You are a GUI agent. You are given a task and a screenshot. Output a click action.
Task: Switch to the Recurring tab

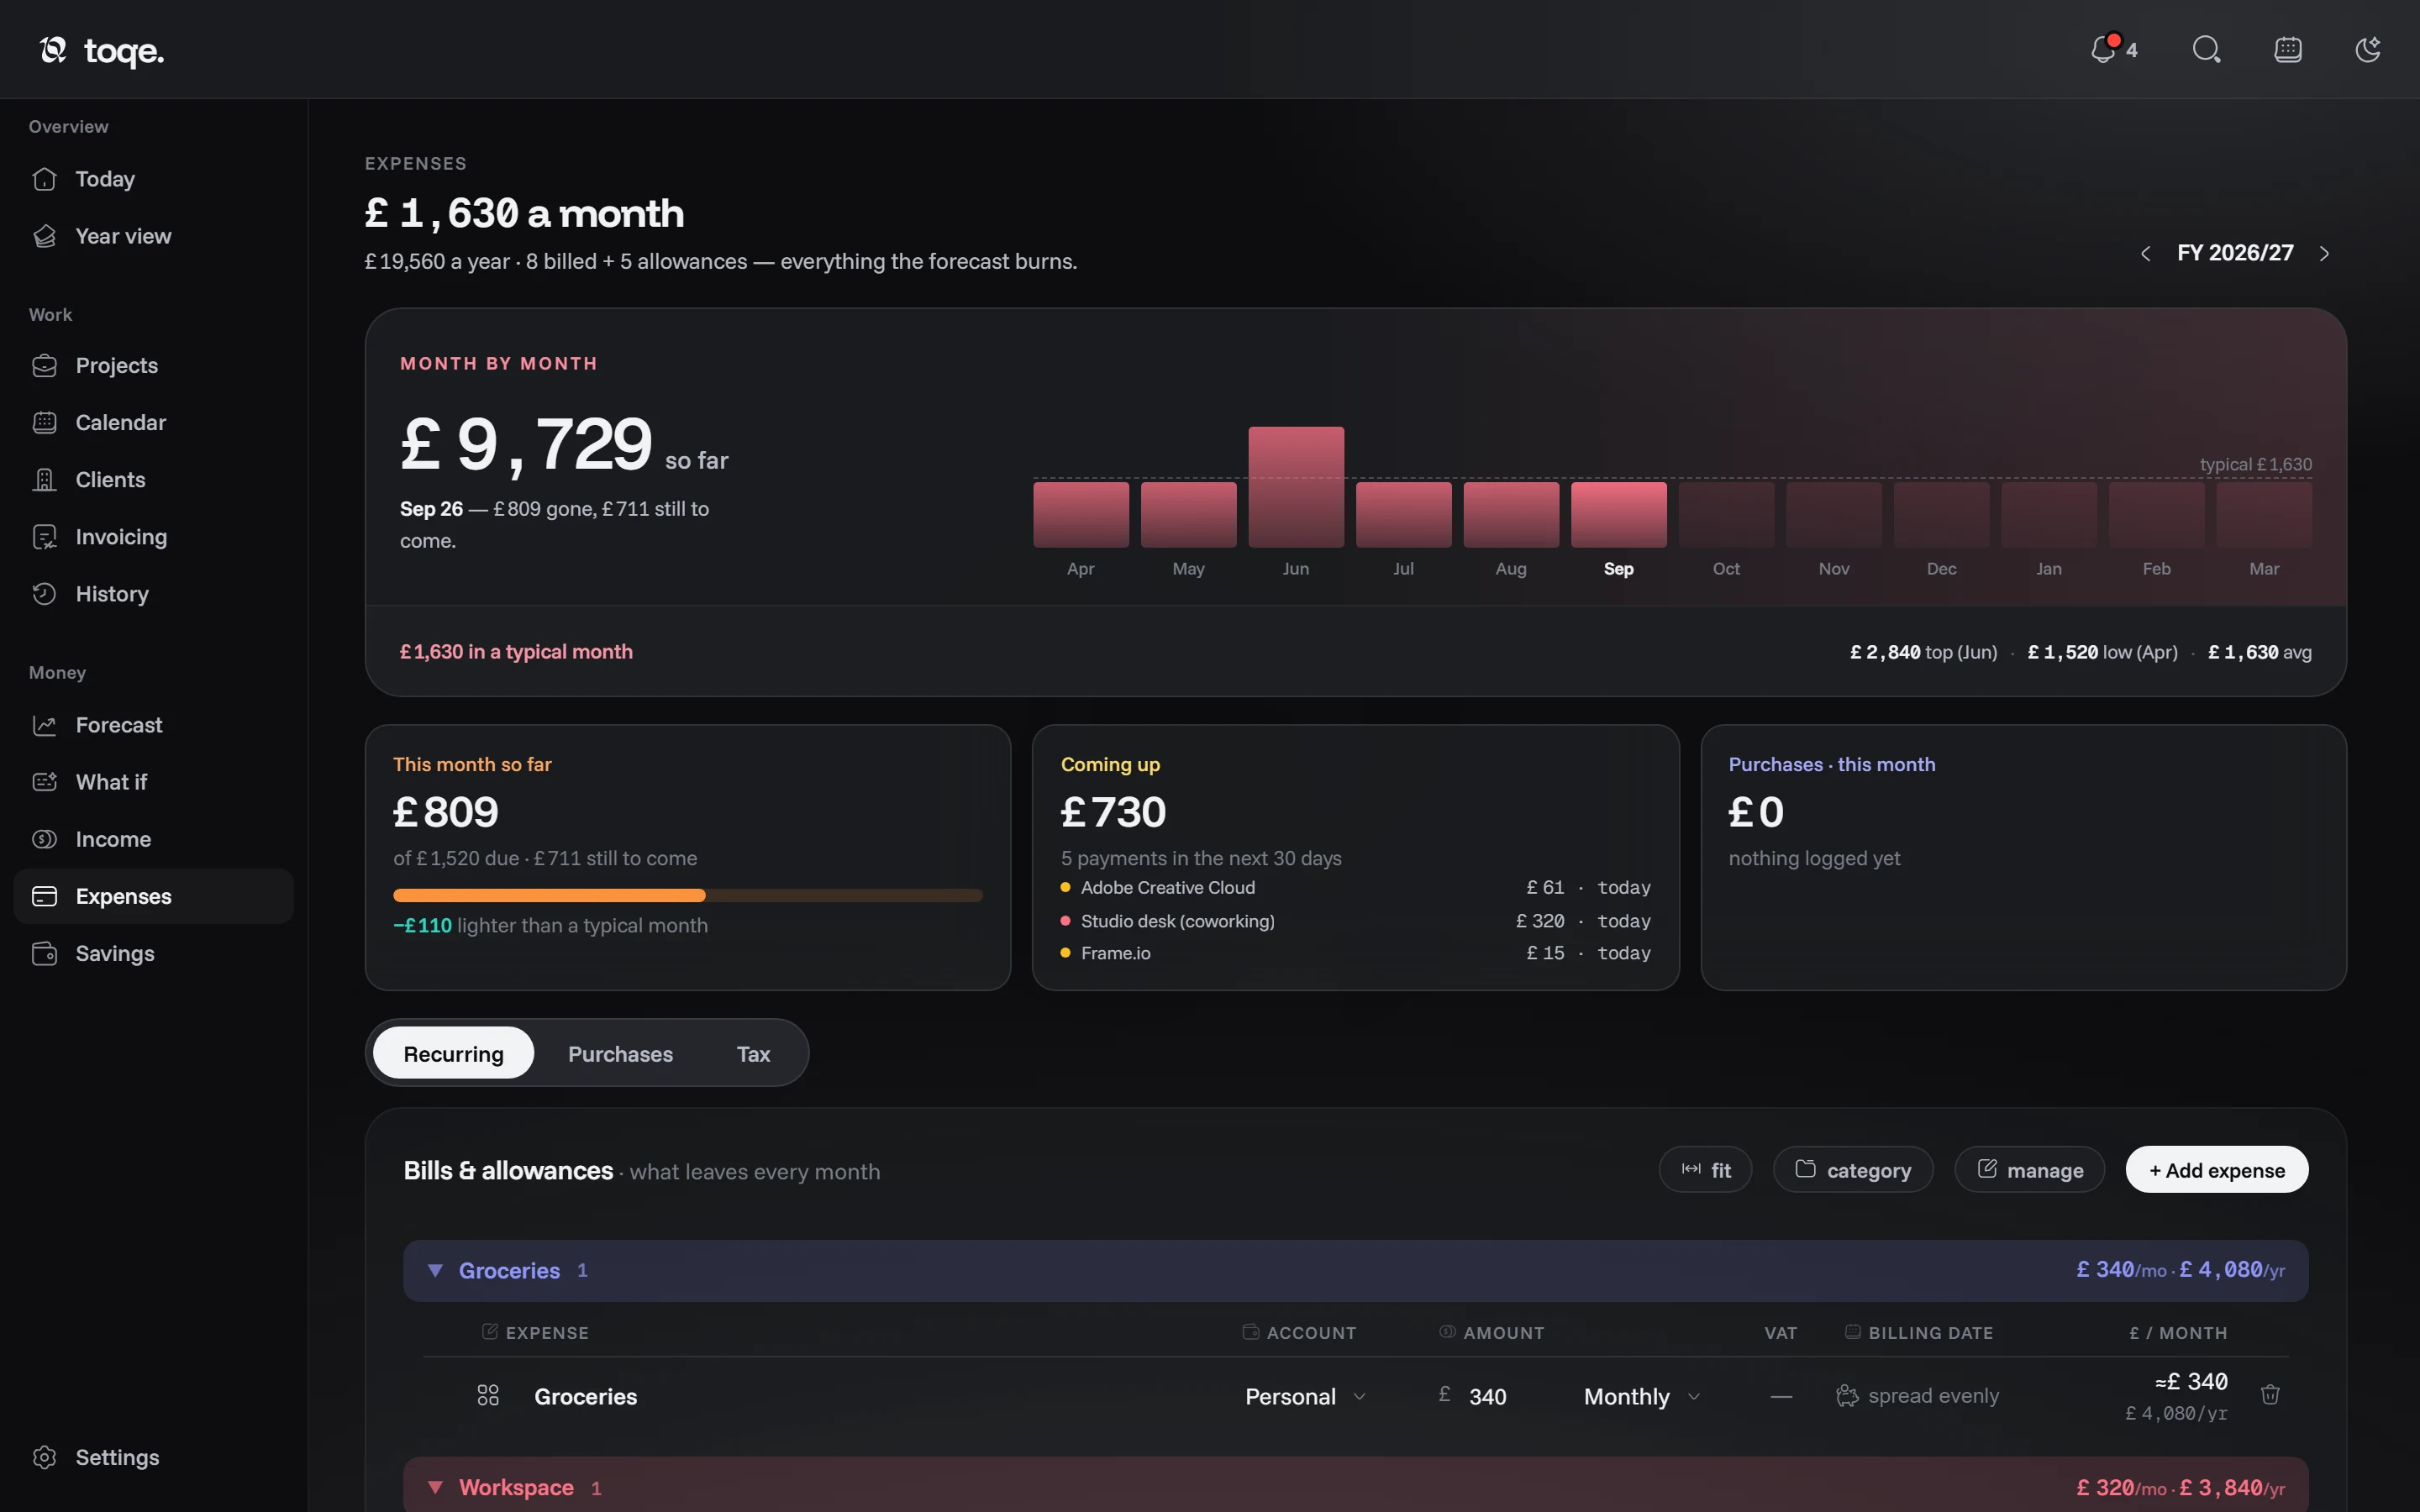[x=453, y=1053]
